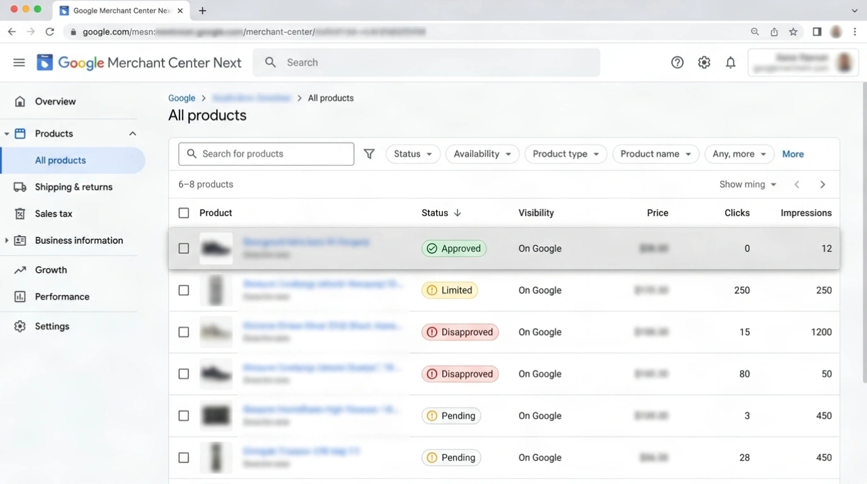Click the Overview home icon
This screenshot has height=484, width=867.
20,101
